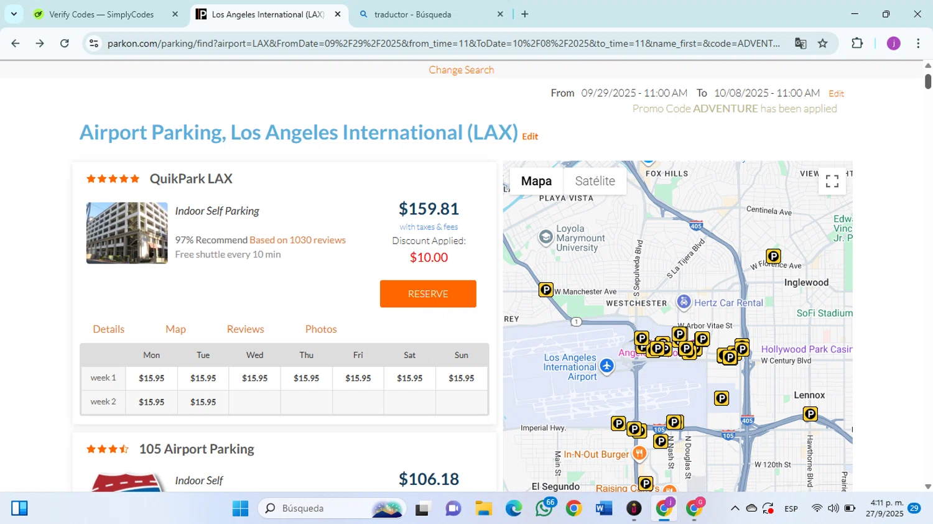Open QuikPark LAX Reviews tab
This screenshot has width=933, height=524.
pos(245,329)
